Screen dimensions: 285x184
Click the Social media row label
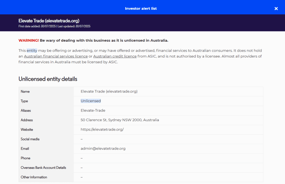[x=30, y=139]
